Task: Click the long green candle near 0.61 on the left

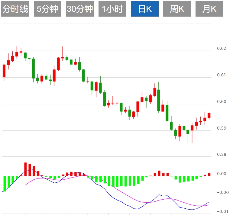Action: tap(33, 69)
